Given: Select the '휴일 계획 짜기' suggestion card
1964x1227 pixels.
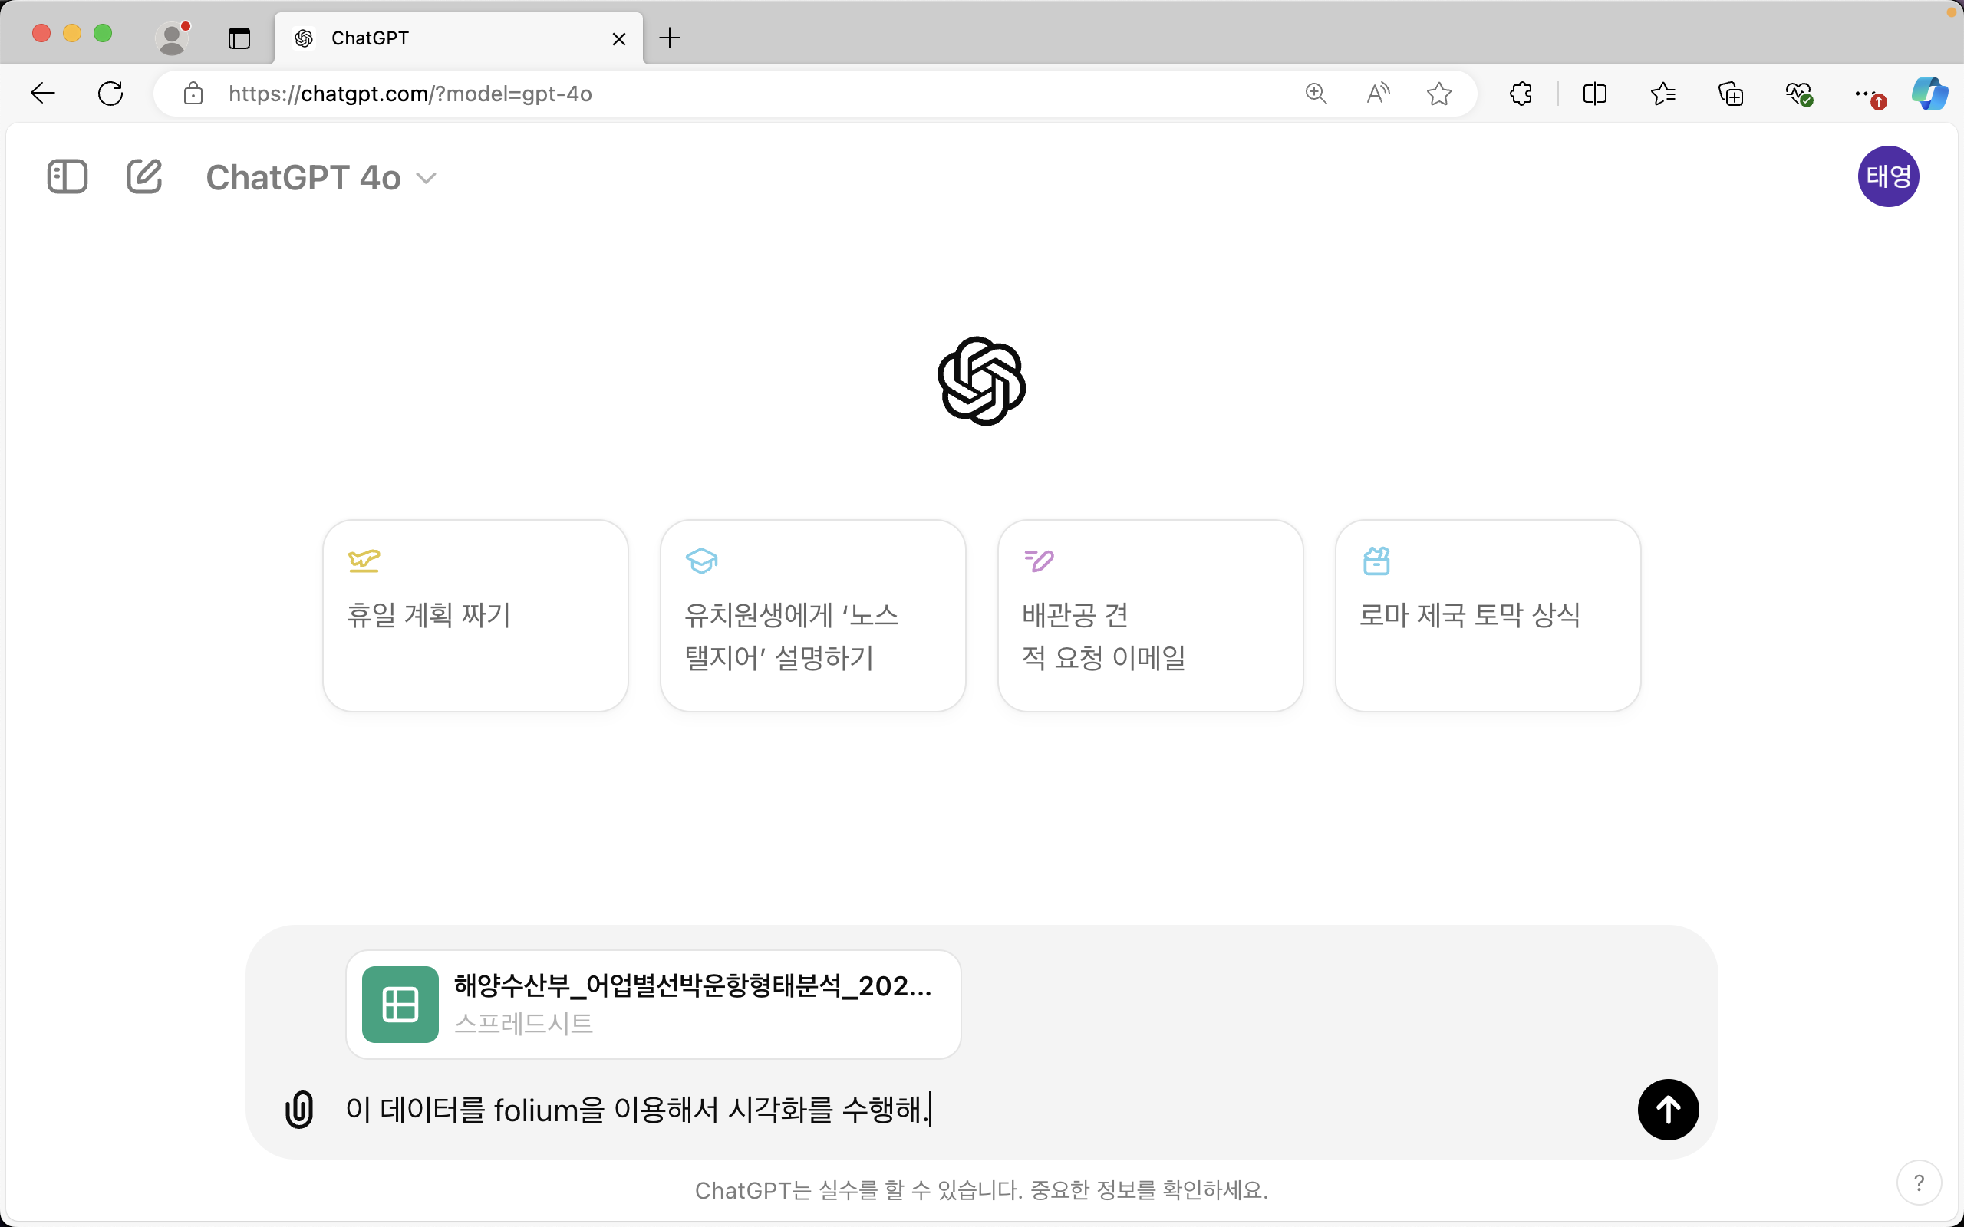Looking at the screenshot, I should pyautogui.click(x=476, y=616).
